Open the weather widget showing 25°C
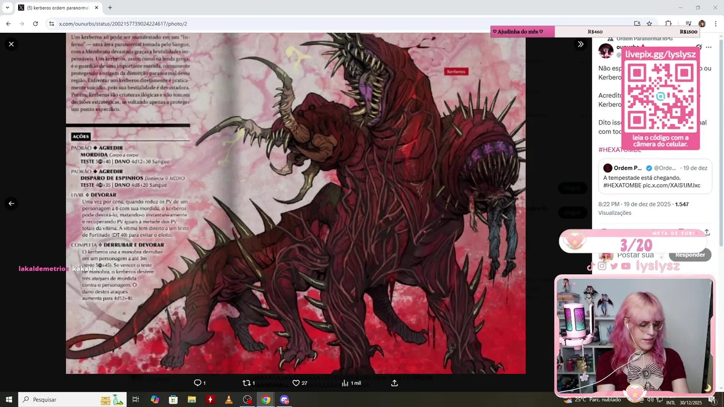Screen dimensions: 724x407 [x=592, y=400]
